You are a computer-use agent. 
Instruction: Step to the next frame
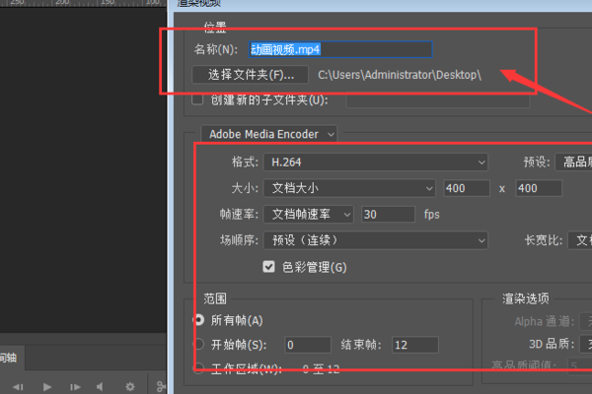point(75,387)
